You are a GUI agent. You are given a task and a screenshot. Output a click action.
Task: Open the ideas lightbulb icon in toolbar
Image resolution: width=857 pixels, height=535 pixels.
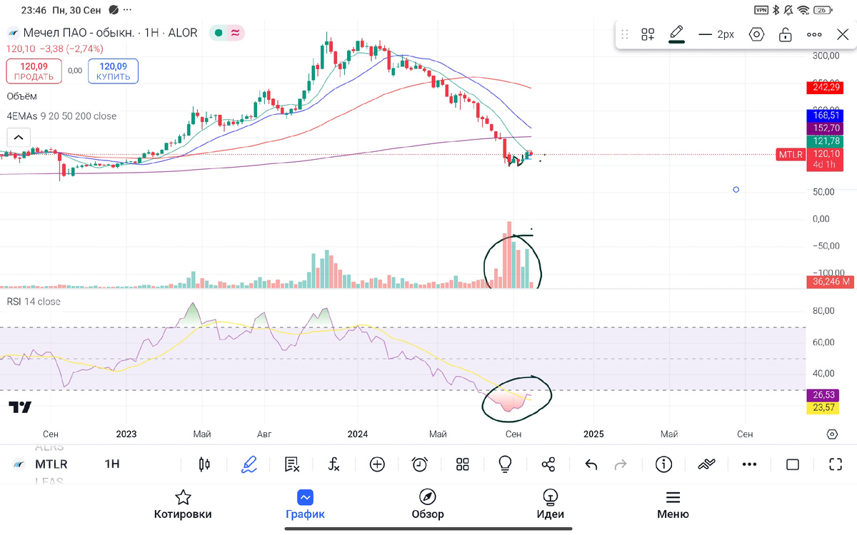506,465
